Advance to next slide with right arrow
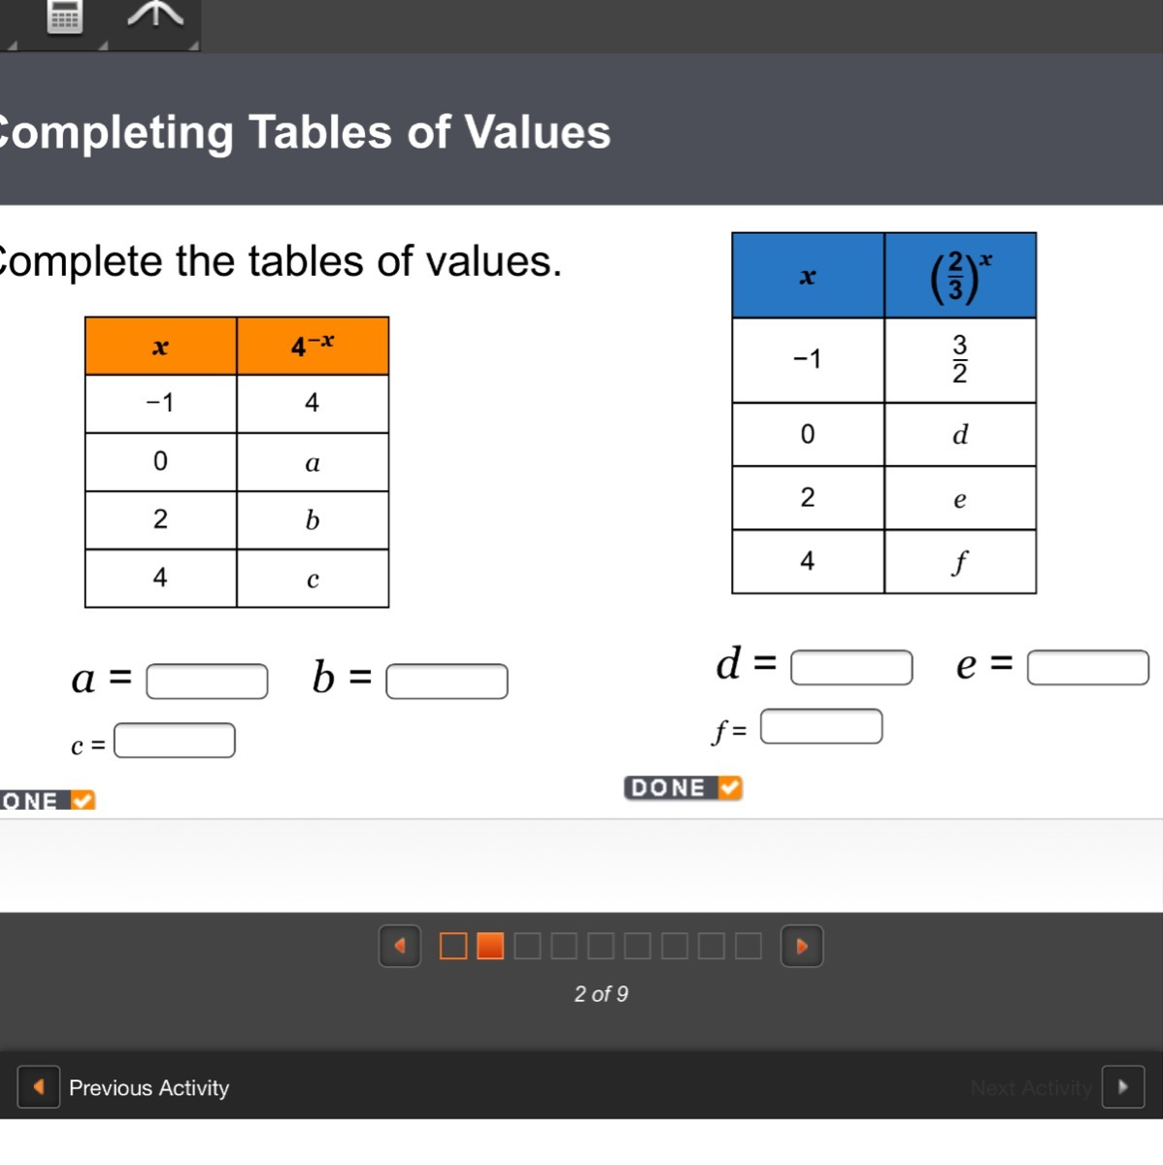 tap(802, 947)
